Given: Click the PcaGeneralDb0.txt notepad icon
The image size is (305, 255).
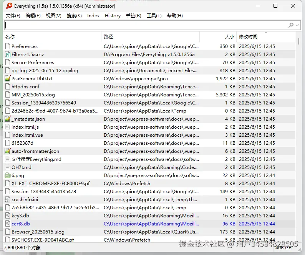Looking at the screenshot, I should point(8,79).
